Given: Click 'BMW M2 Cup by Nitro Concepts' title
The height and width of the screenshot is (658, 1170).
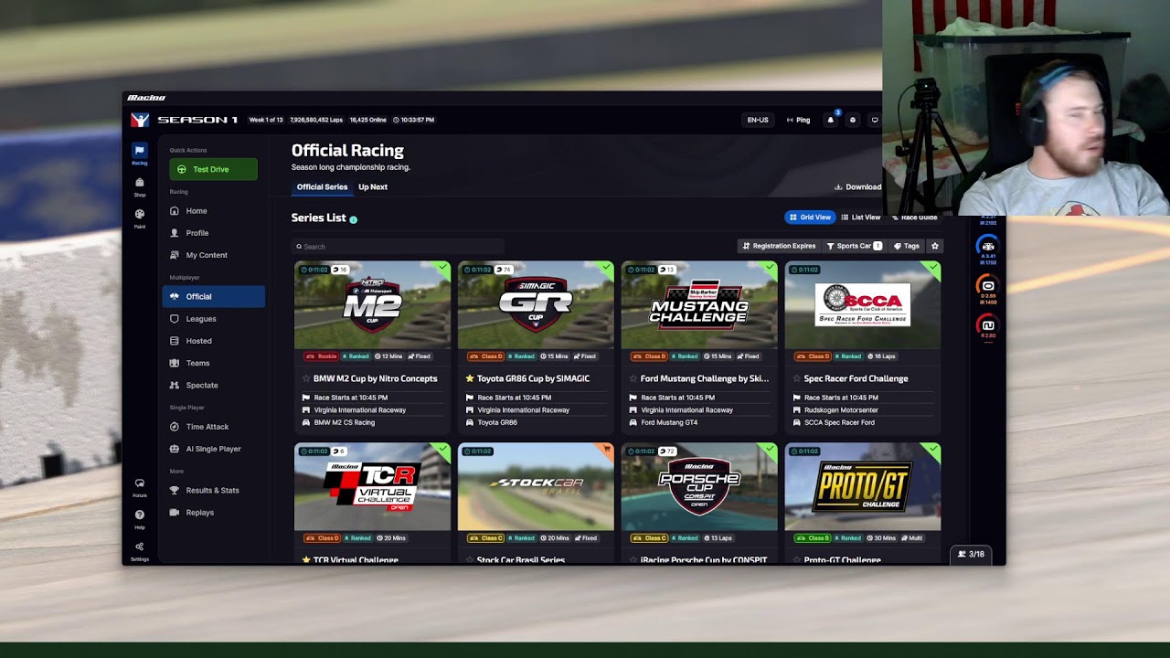Looking at the screenshot, I should click(x=376, y=378).
